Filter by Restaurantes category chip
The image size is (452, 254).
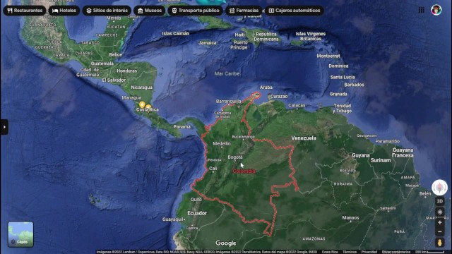[25, 11]
